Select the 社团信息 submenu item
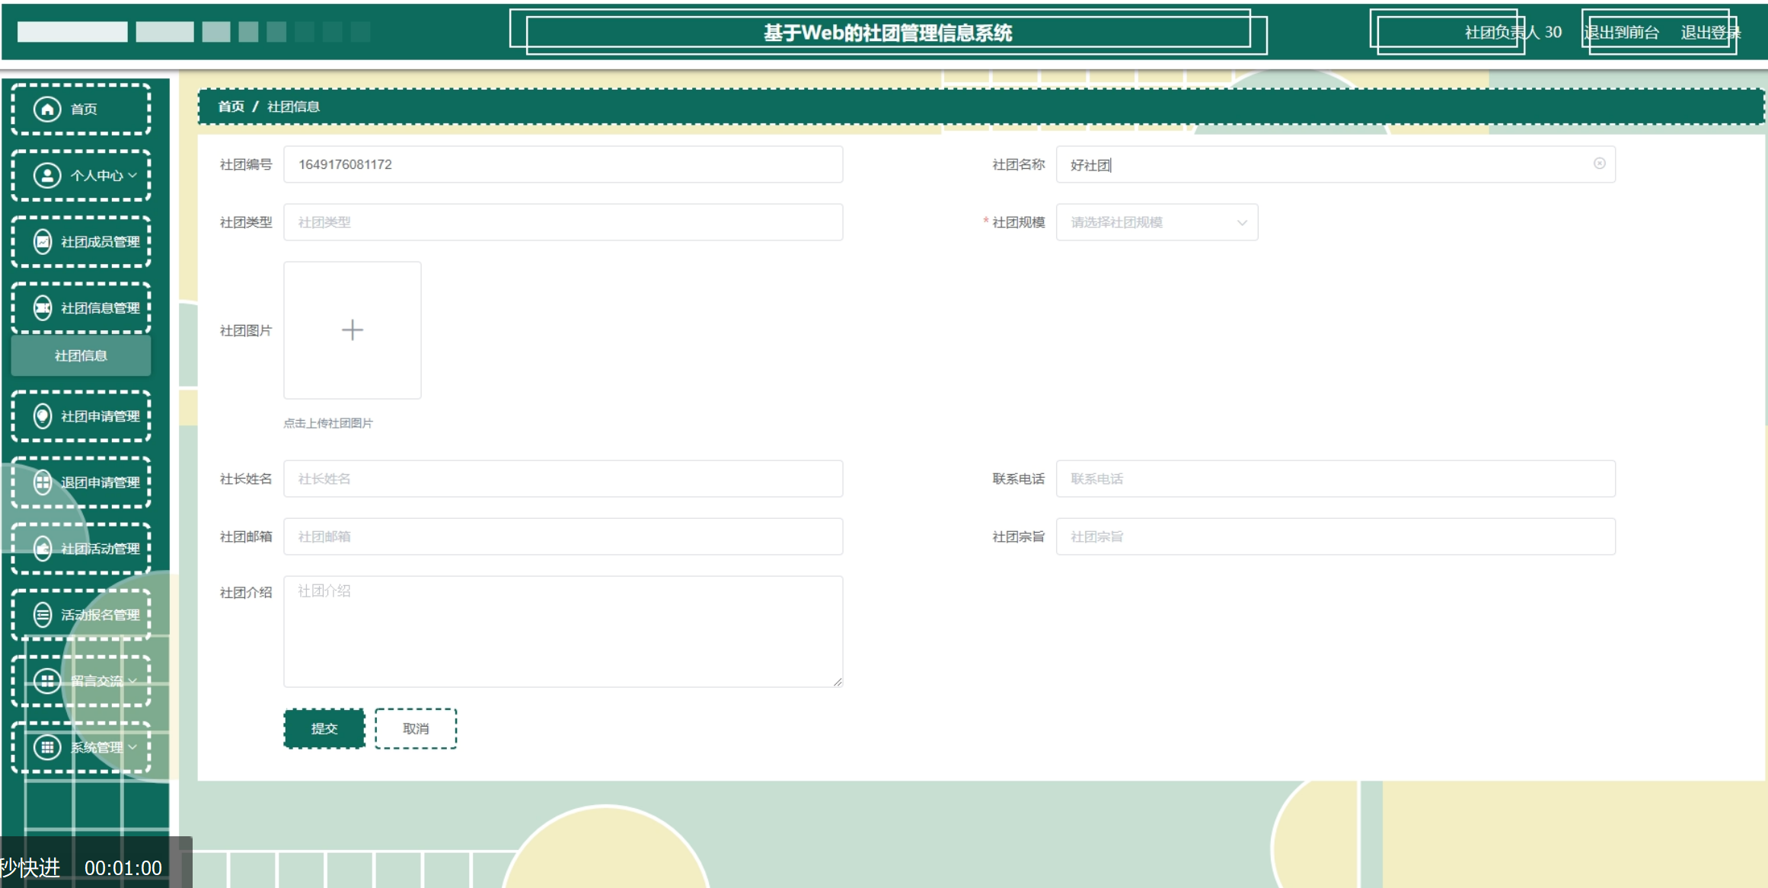Screen dimensions: 1768x888 [x=81, y=355]
